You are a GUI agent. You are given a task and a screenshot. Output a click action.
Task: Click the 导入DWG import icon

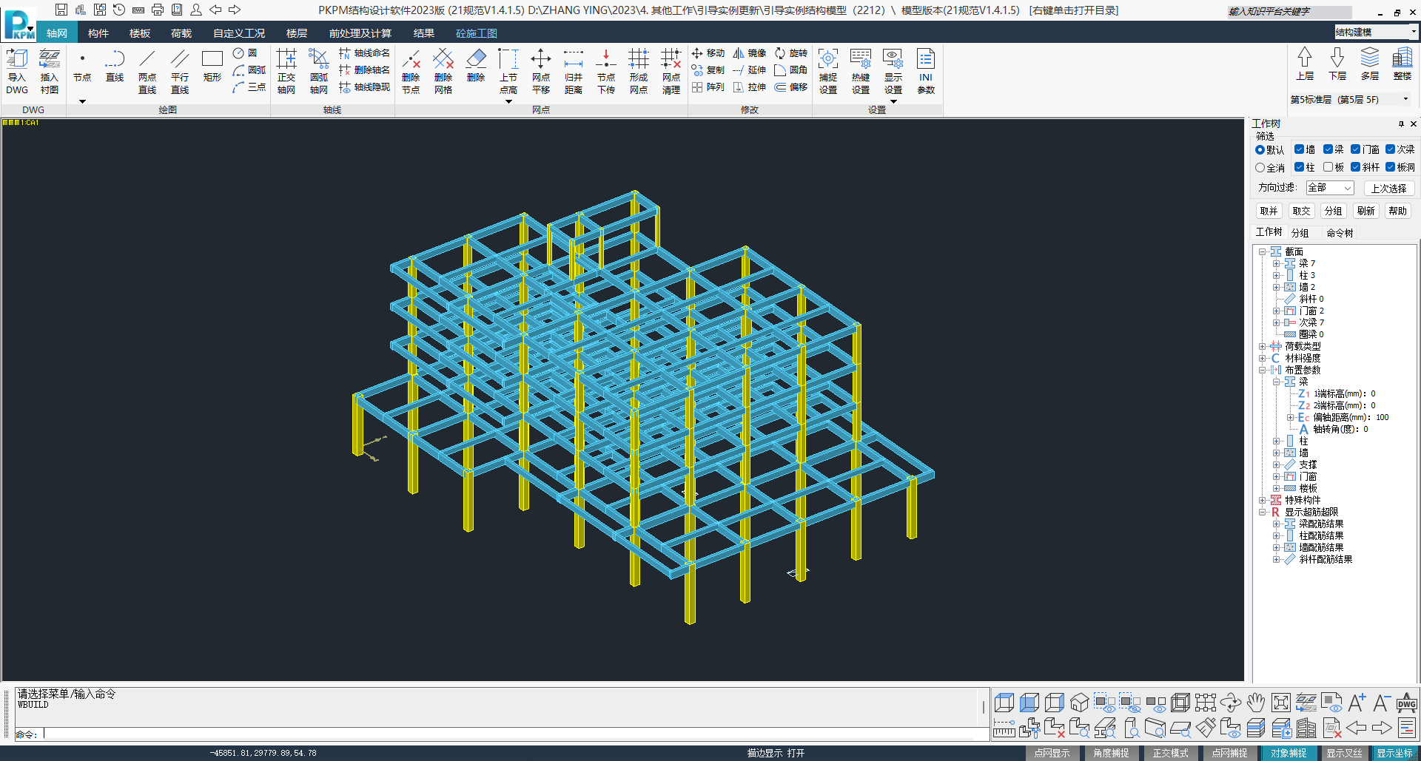coord(17,71)
